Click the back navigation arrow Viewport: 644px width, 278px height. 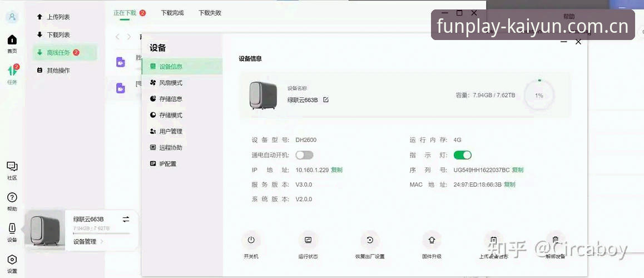pyautogui.click(x=117, y=37)
